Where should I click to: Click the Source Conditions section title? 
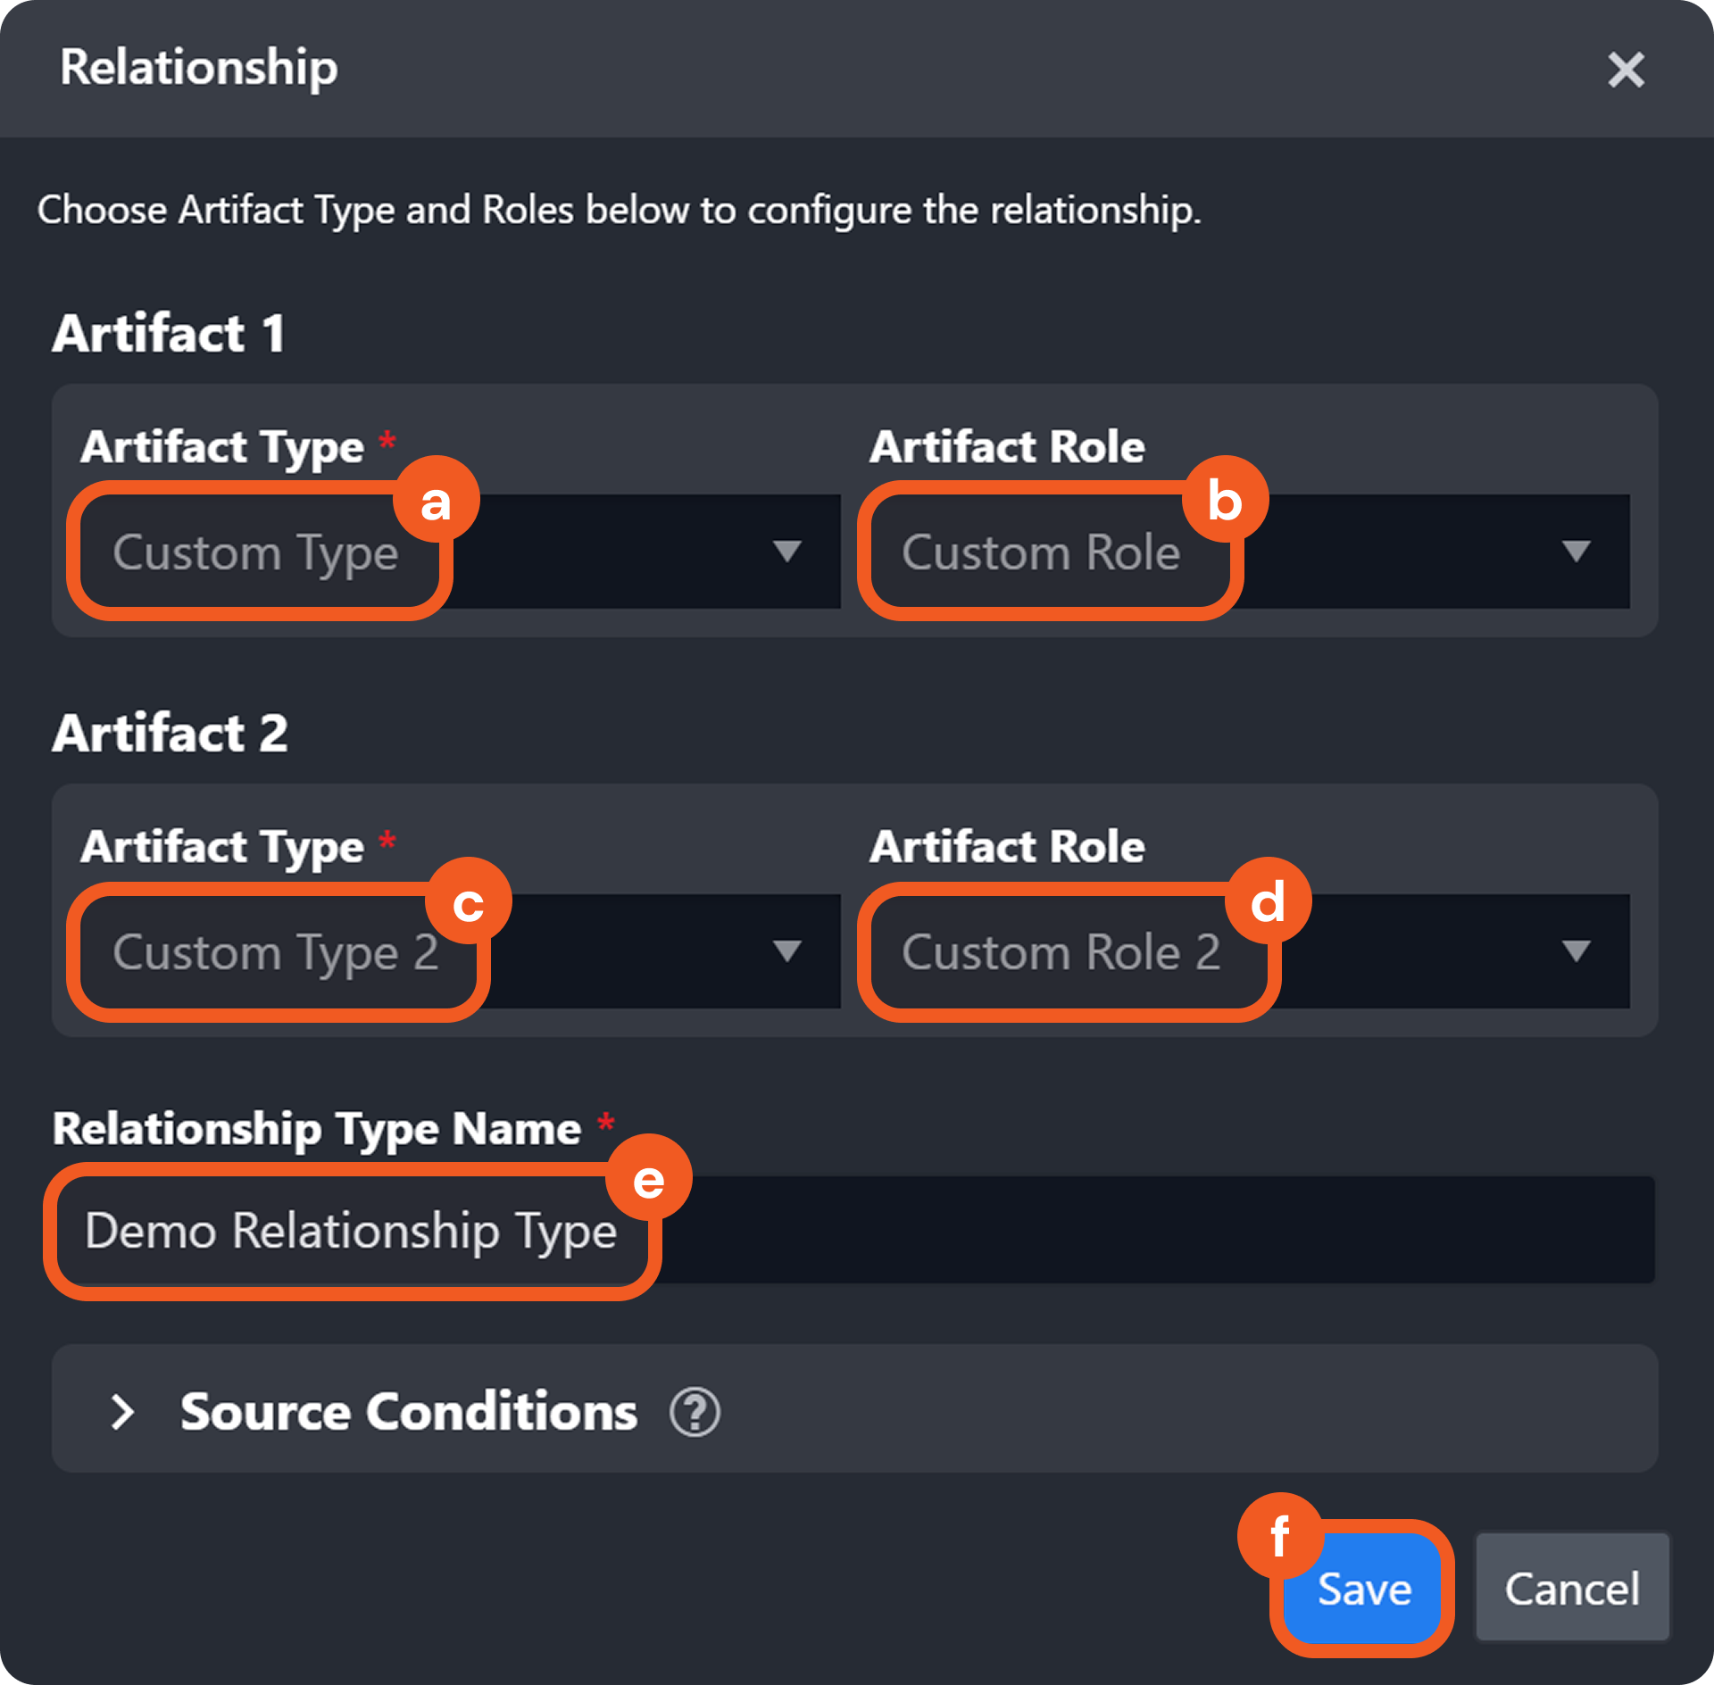click(x=409, y=1412)
